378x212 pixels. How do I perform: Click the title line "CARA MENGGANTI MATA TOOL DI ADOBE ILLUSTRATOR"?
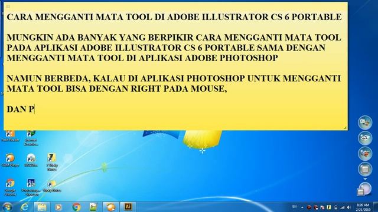tap(174, 17)
